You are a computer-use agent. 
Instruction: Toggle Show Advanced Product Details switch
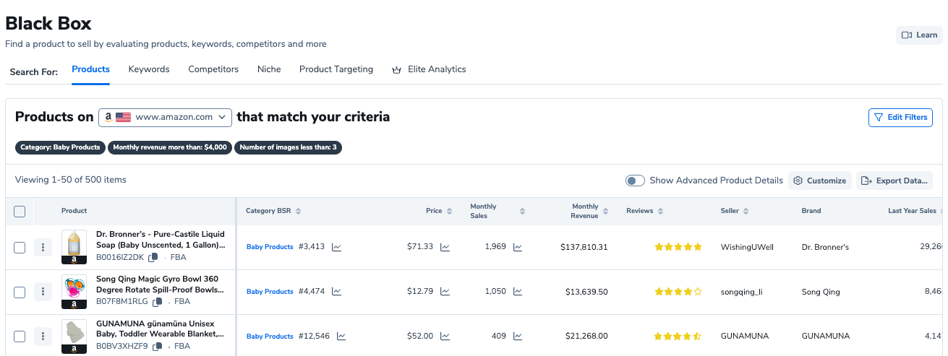tap(635, 181)
